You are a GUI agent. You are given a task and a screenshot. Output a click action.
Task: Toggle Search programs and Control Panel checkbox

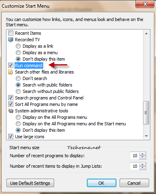pyautogui.click(x=11, y=98)
